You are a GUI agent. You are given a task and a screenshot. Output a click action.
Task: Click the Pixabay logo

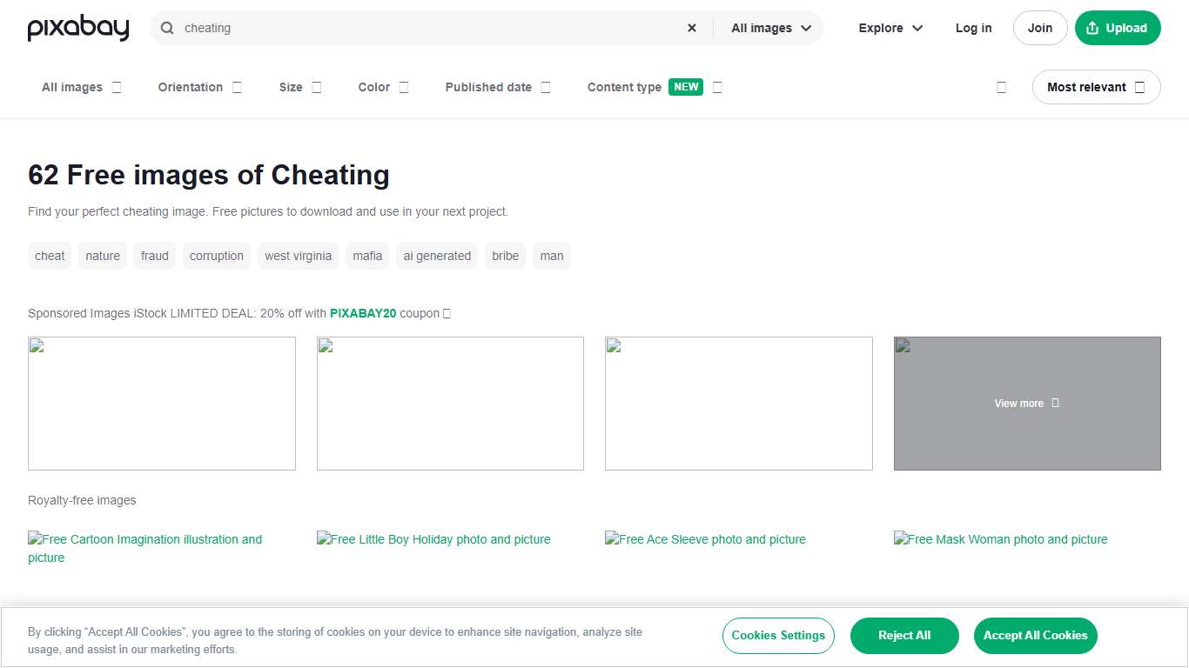coord(77,28)
